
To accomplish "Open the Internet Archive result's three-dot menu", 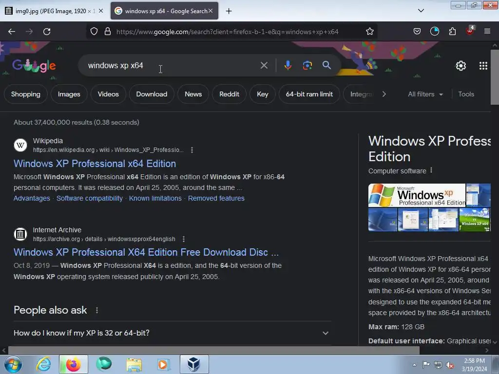I will click(x=184, y=239).
